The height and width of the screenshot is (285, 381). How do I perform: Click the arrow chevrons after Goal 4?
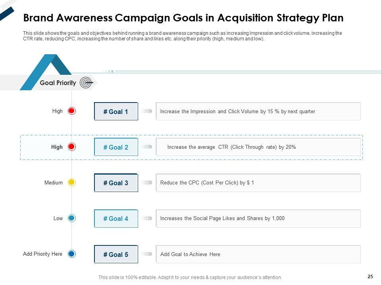pyautogui.click(x=147, y=218)
